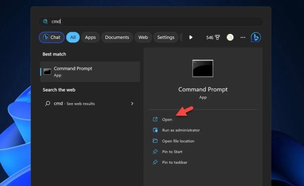304x186 pixels.
Task: Filter results by Settings
Action: [166, 37]
